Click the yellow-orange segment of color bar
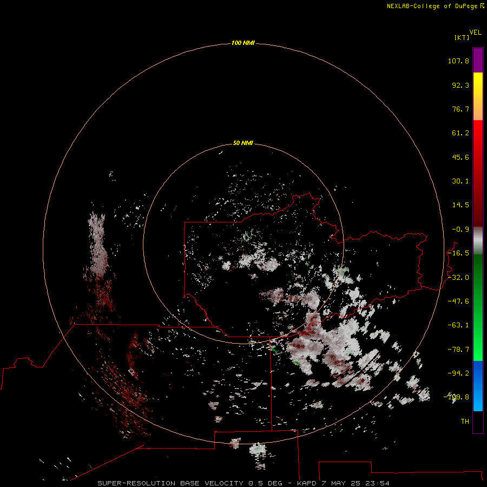 [x=478, y=96]
